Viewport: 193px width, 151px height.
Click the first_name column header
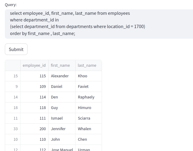[62, 65]
